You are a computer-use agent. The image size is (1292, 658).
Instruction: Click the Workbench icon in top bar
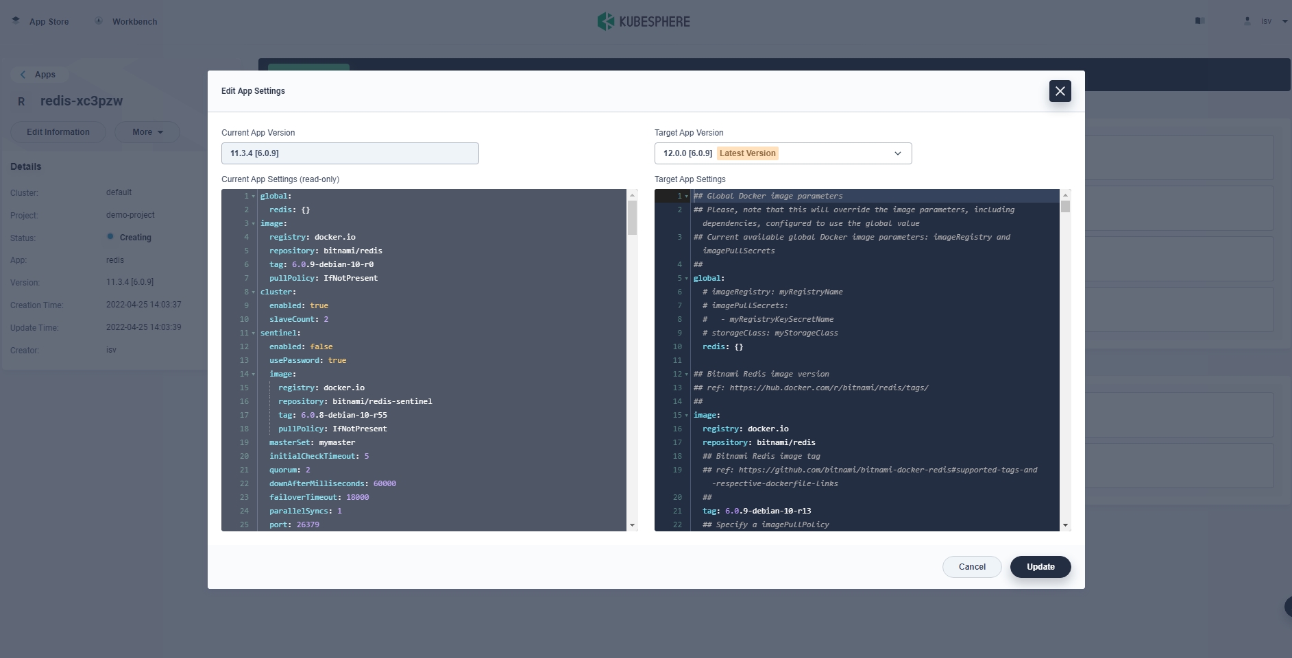click(x=99, y=21)
